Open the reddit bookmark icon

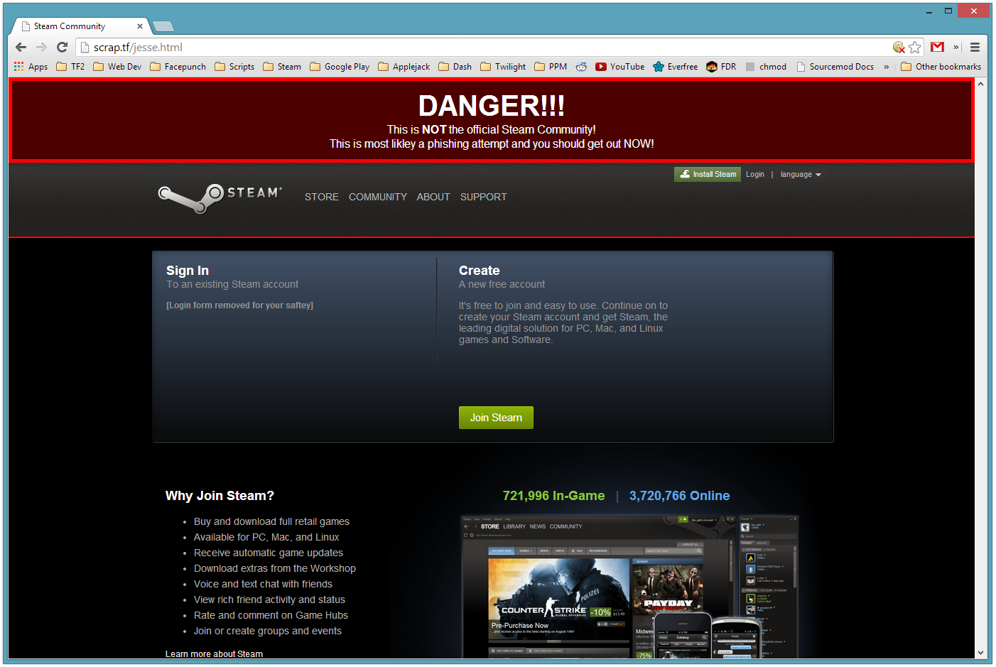point(581,67)
